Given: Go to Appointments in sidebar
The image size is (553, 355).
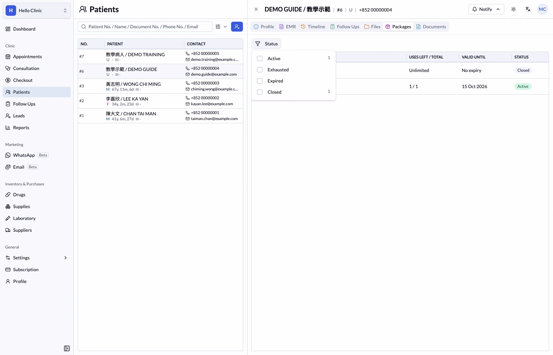Looking at the screenshot, I should pyautogui.click(x=37, y=57).
